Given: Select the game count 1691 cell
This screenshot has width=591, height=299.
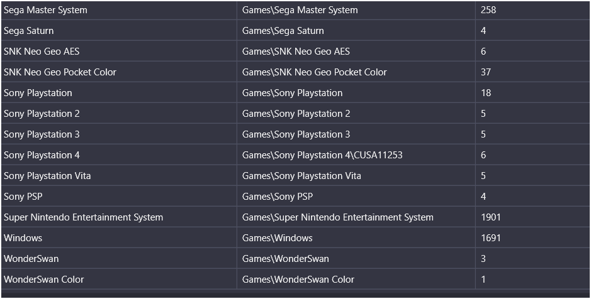Looking at the screenshot, I should click(x=491, y=238).
